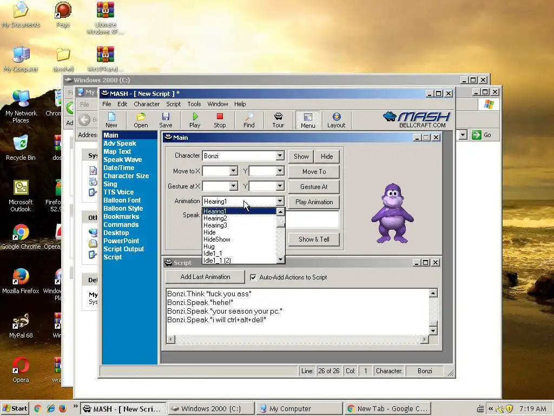Select the Recycle Bin icon

21,147
